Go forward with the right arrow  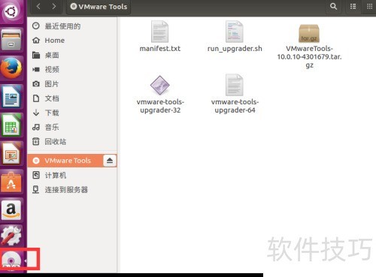click(x=54, y=6)
